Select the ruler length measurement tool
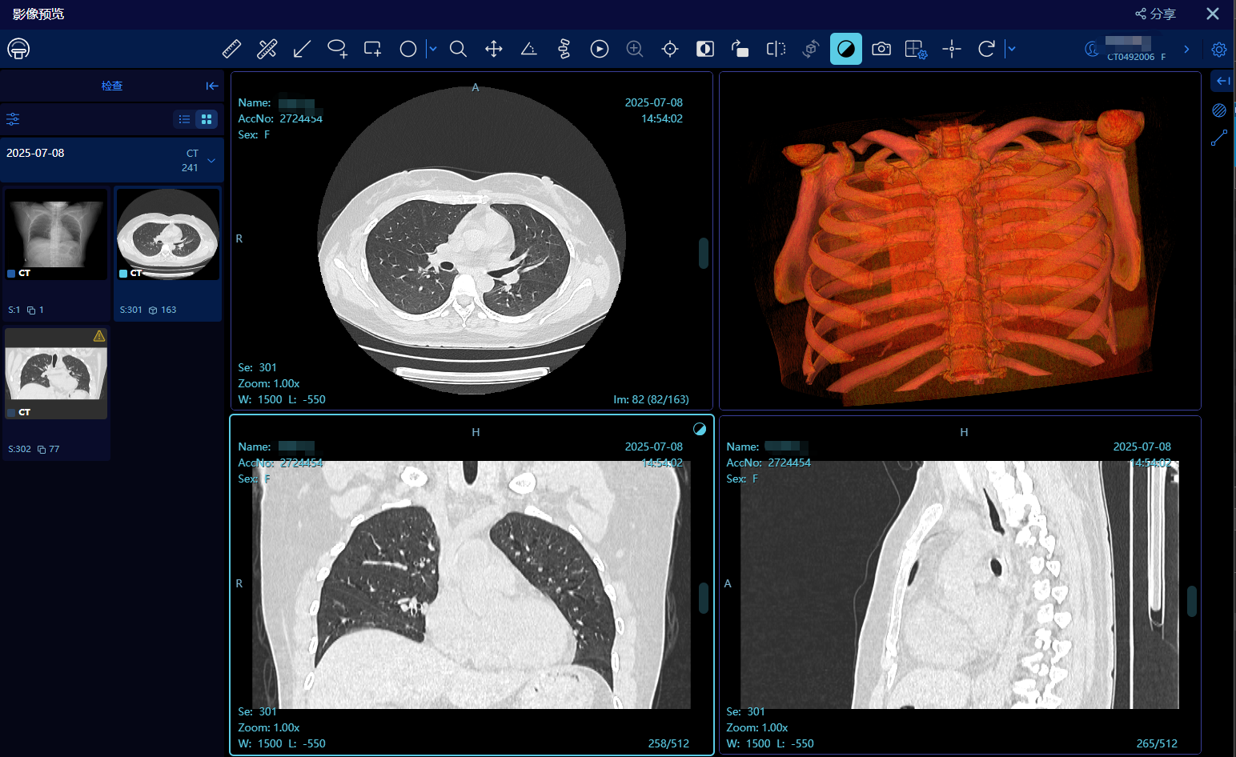 tap(231, 49)
